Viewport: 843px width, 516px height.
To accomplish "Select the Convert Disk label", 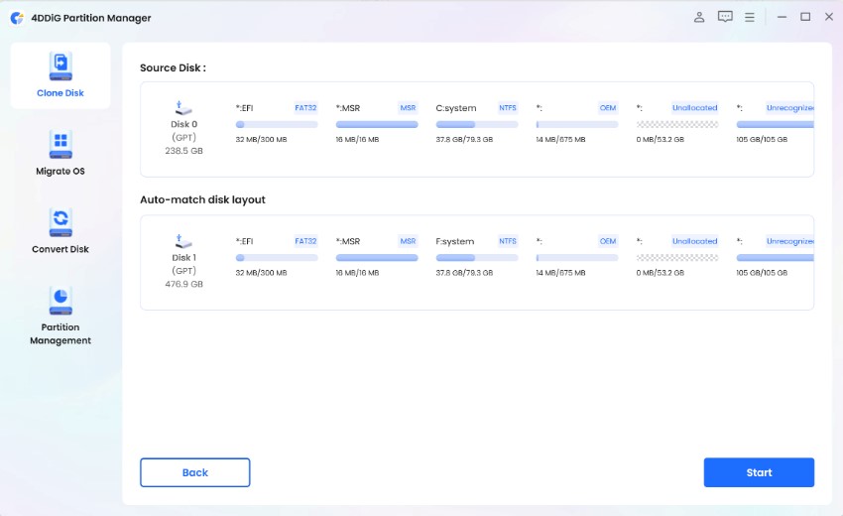I will pyautogui.click(x=60, y=249).
